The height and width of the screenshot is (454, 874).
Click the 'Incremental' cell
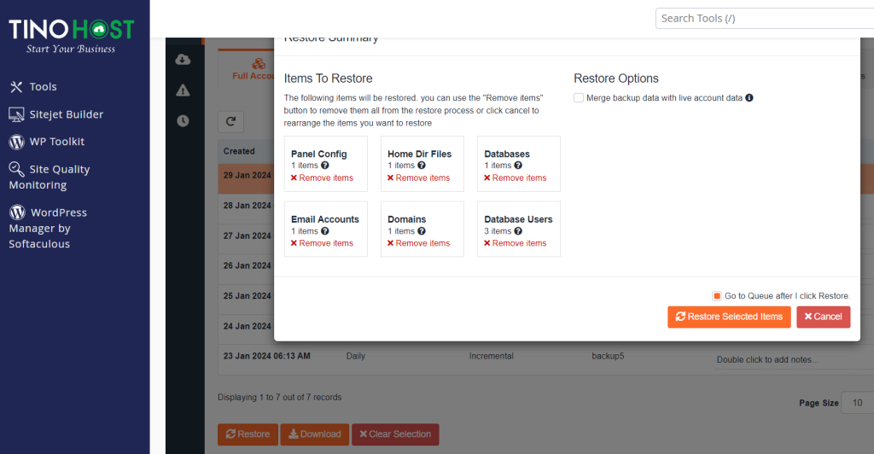pos(491,356)
